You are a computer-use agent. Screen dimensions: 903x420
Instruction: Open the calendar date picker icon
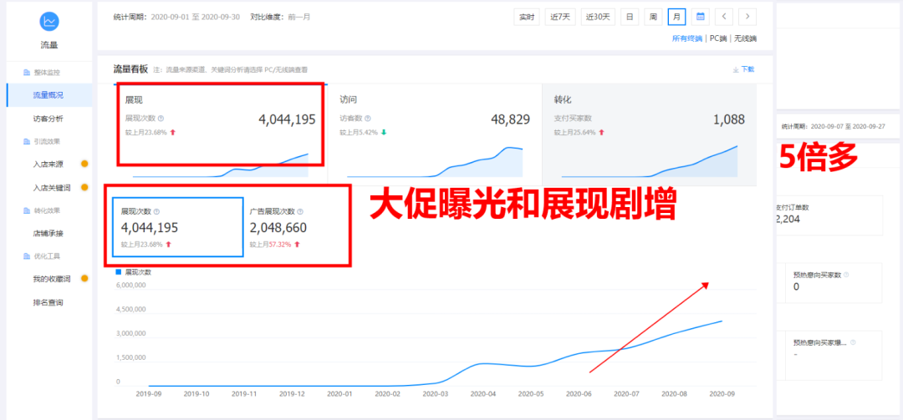click(x=701, y=17)
